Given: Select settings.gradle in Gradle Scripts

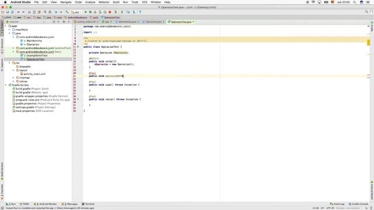Looking at the screenshot, I should tap(35, 107).
